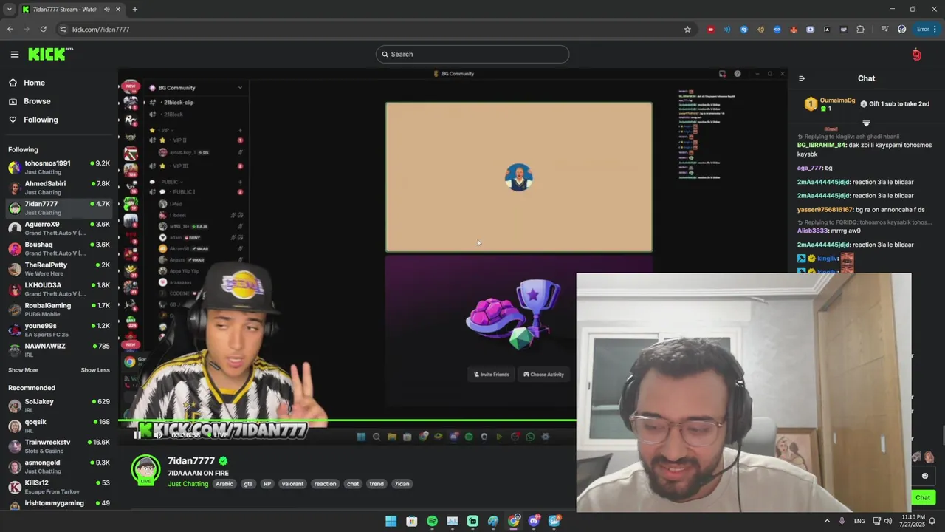Reload the page in Chrome
945x532 pixels.
point(44,30)
